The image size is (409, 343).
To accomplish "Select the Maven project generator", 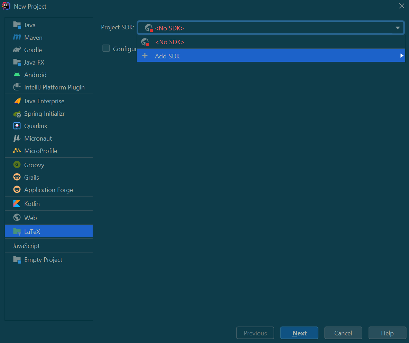I will pos(17,37).
